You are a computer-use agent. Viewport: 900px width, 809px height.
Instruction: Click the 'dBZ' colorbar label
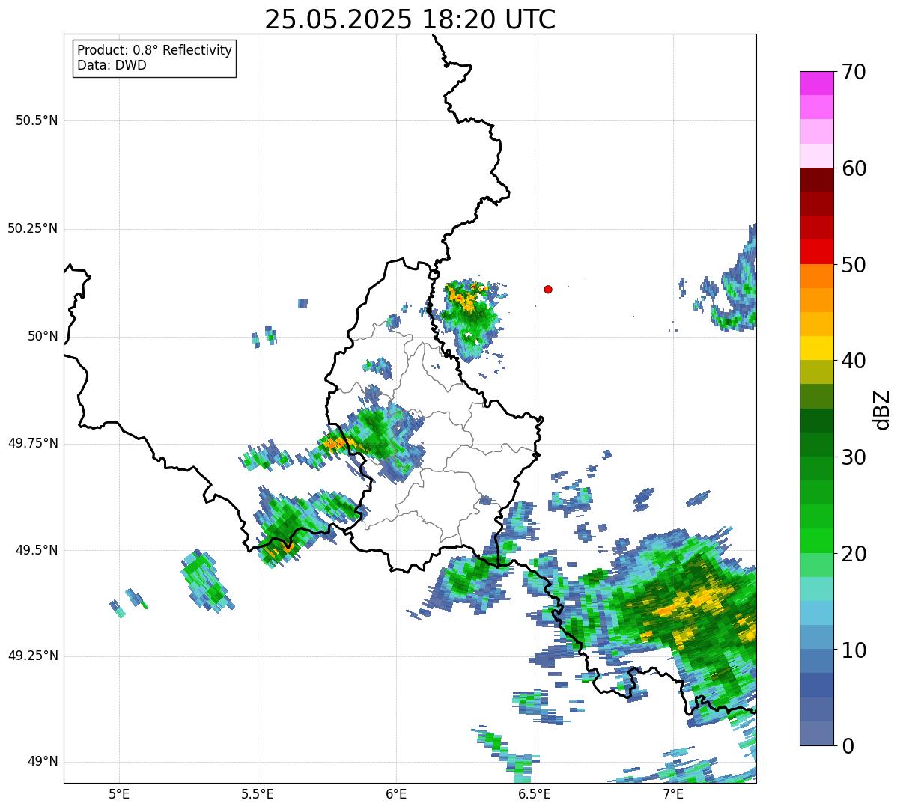[x=882, y=409]
